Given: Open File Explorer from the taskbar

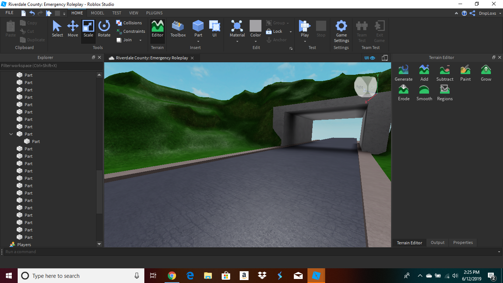Looking at the screenshot, I should point(208,276).
